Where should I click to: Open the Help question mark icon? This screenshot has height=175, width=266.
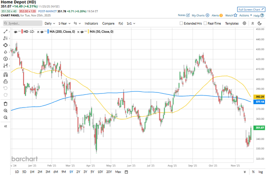(x=263, y=16)
